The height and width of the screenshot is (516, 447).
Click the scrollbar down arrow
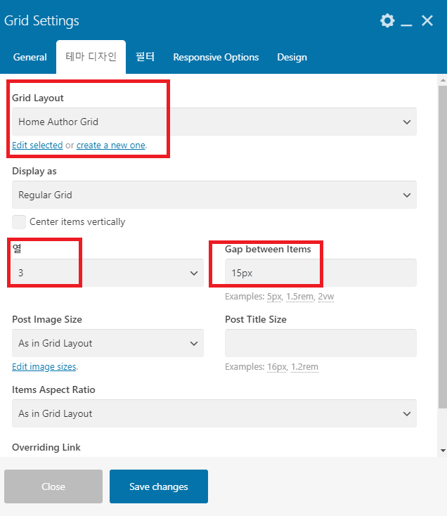pyautogui.click(x=443, y=451)
